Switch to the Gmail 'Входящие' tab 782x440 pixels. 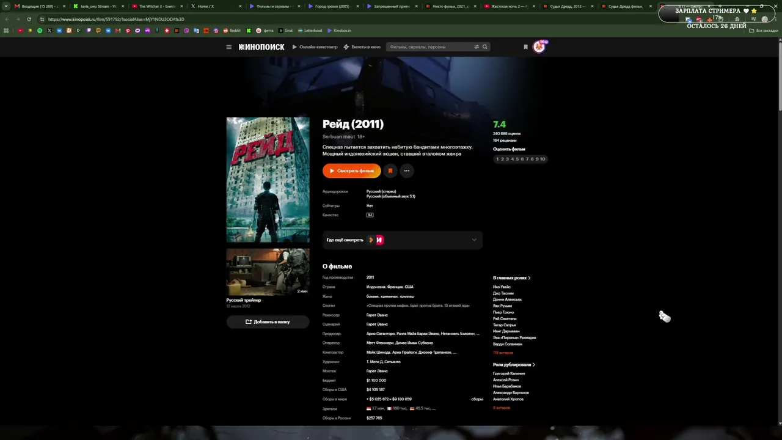[38, 6]
